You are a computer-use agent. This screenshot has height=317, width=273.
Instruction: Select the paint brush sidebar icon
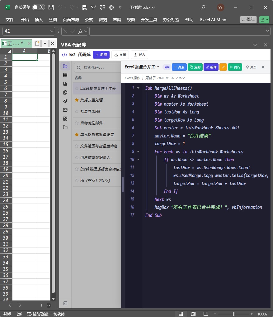pyautogui.click(x=65, y=101)
